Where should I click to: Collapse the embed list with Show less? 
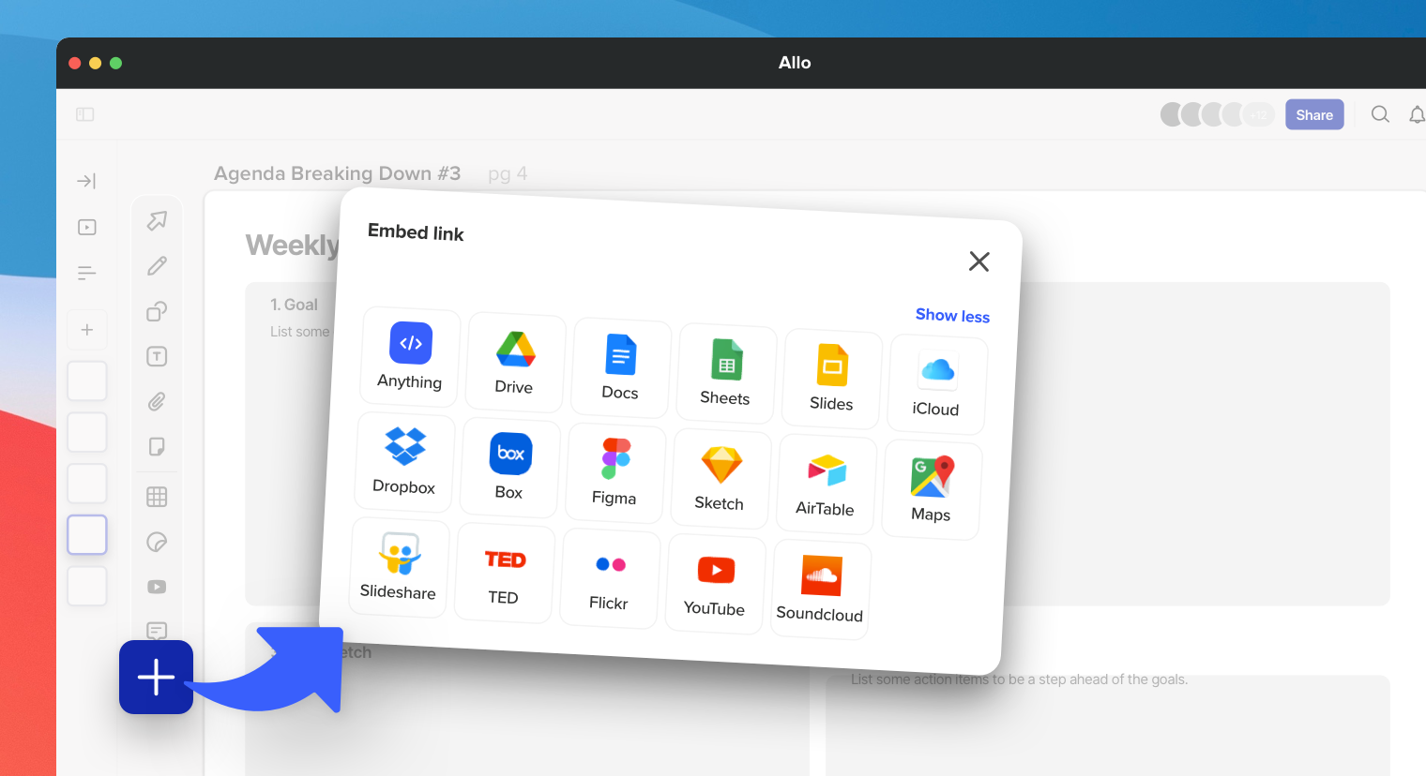(x=952, y=316)
